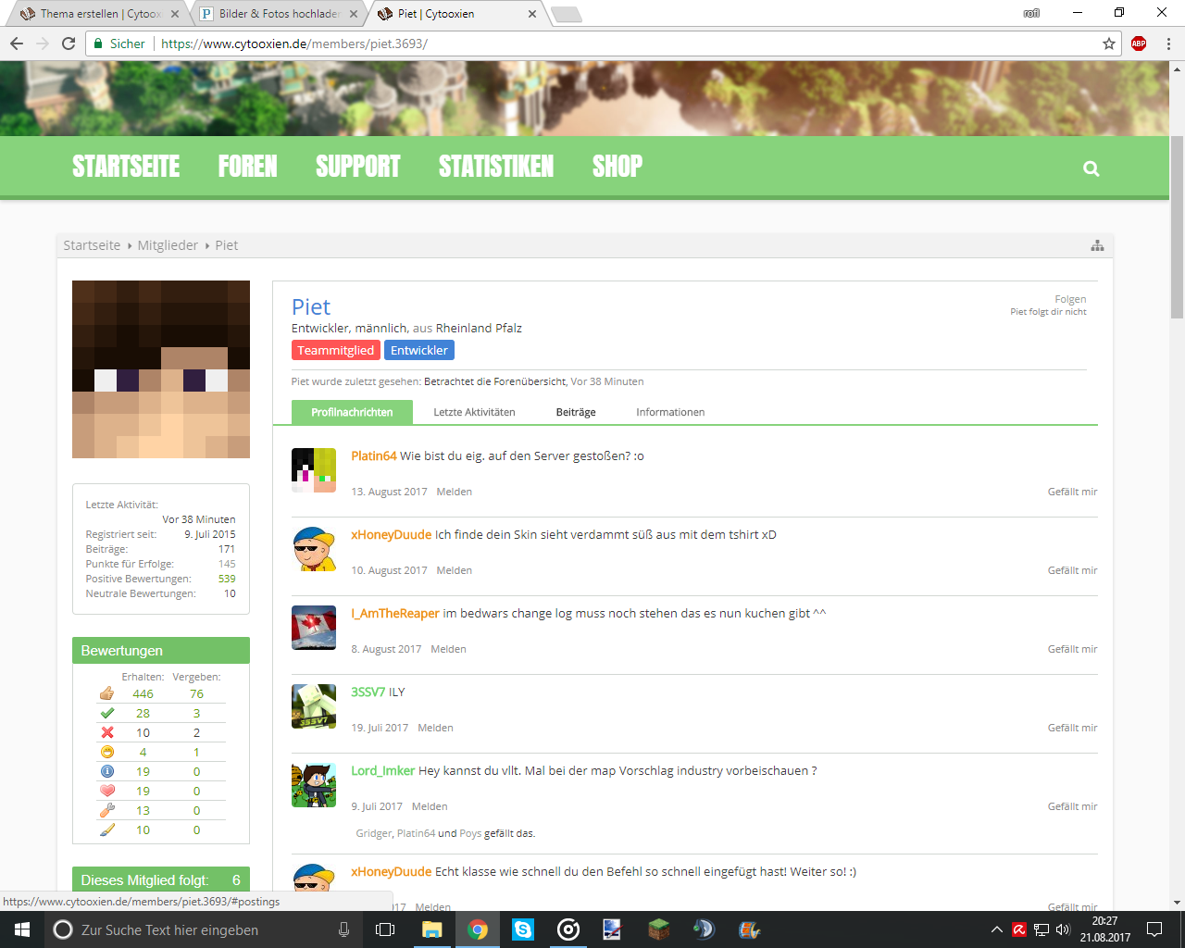Open I_AmTheReaper's profile link

(395, 613)
